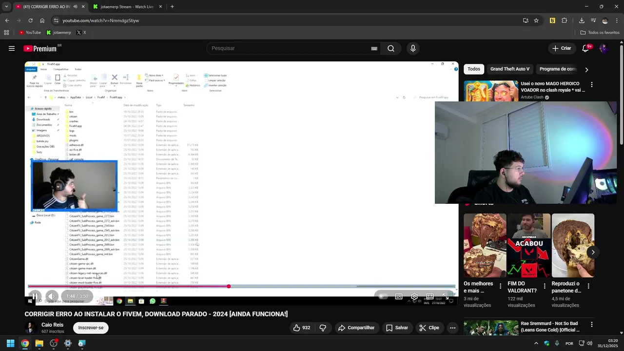The height and width of the screenshot is (351, 624).
Task: Open the tab search dropdown arrow
Action: tap(6, 7)
